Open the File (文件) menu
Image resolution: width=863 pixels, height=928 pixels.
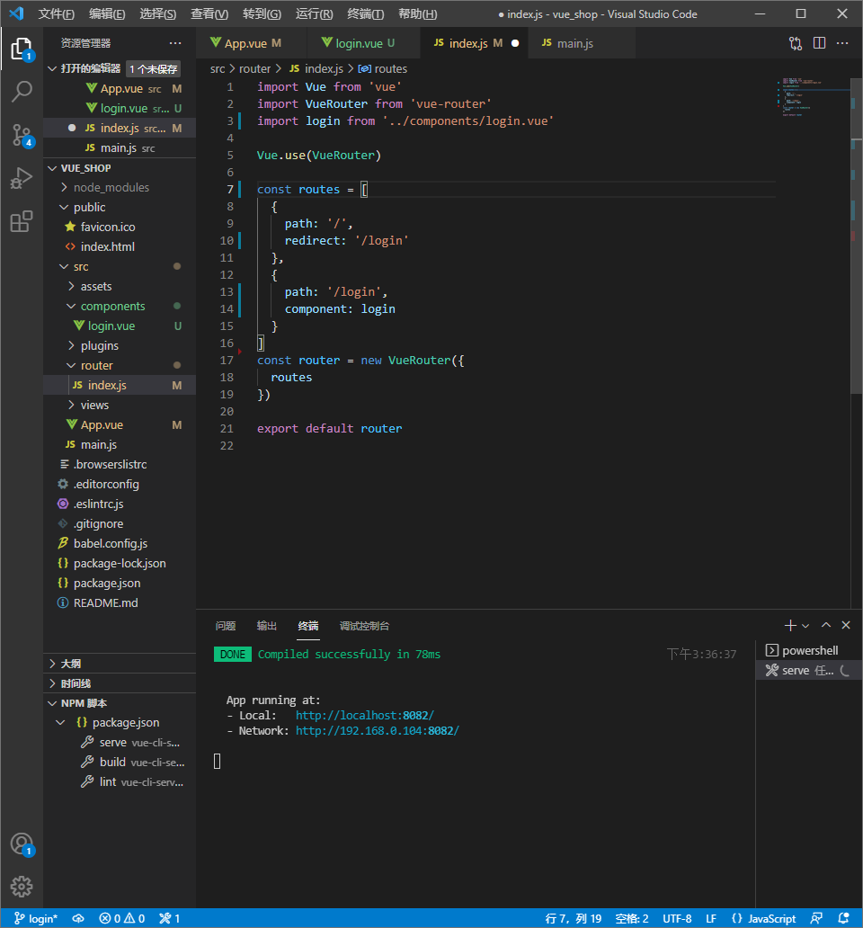click(x=57, y=13)
